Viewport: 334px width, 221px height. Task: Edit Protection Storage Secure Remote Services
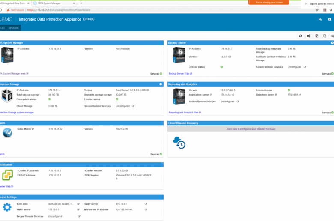coord(133,106)
